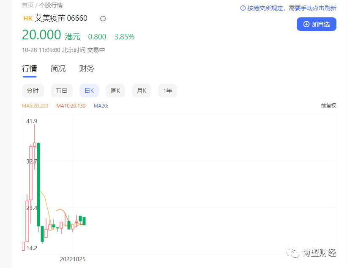The image size is (347, 268).
Task: Click the refresh icon beside stock code 06660
Action: (x=103, y=19)
